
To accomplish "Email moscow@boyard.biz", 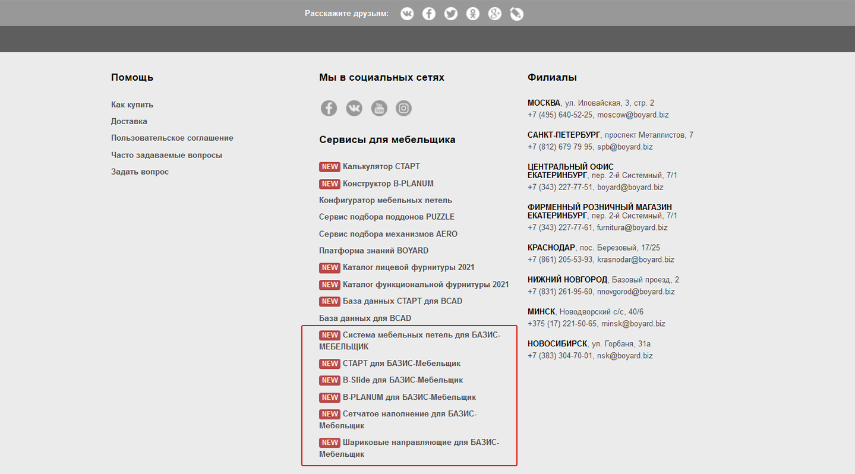I will coord(633,115).
